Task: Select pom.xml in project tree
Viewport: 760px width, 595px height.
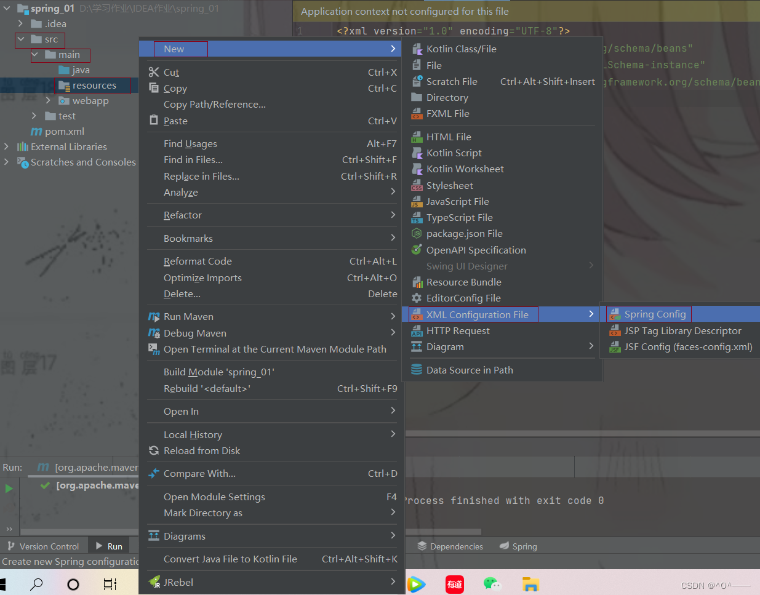Action: (65, 131)
